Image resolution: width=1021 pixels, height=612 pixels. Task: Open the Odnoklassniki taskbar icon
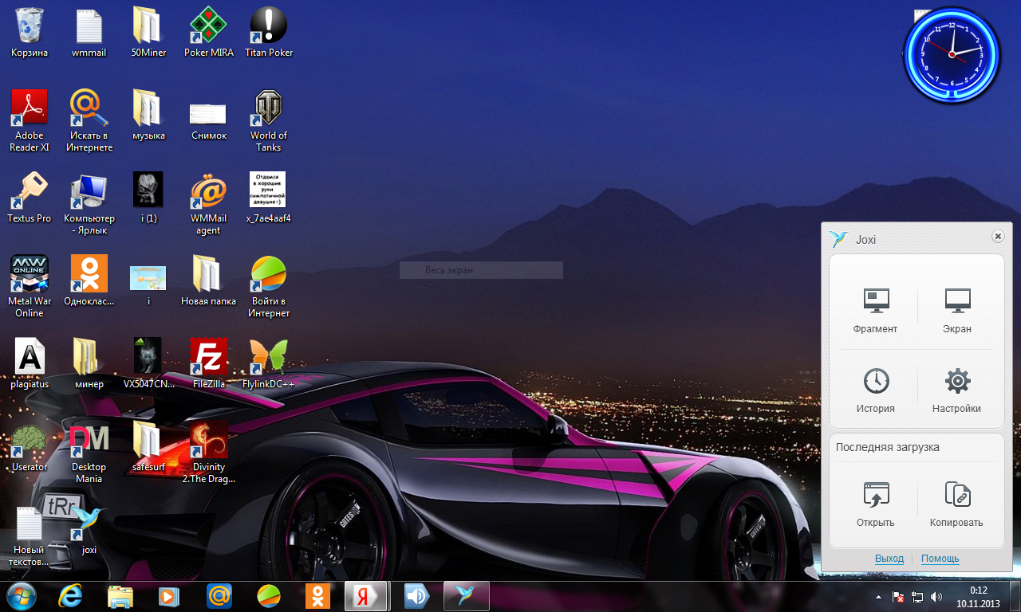coord(318,596)
